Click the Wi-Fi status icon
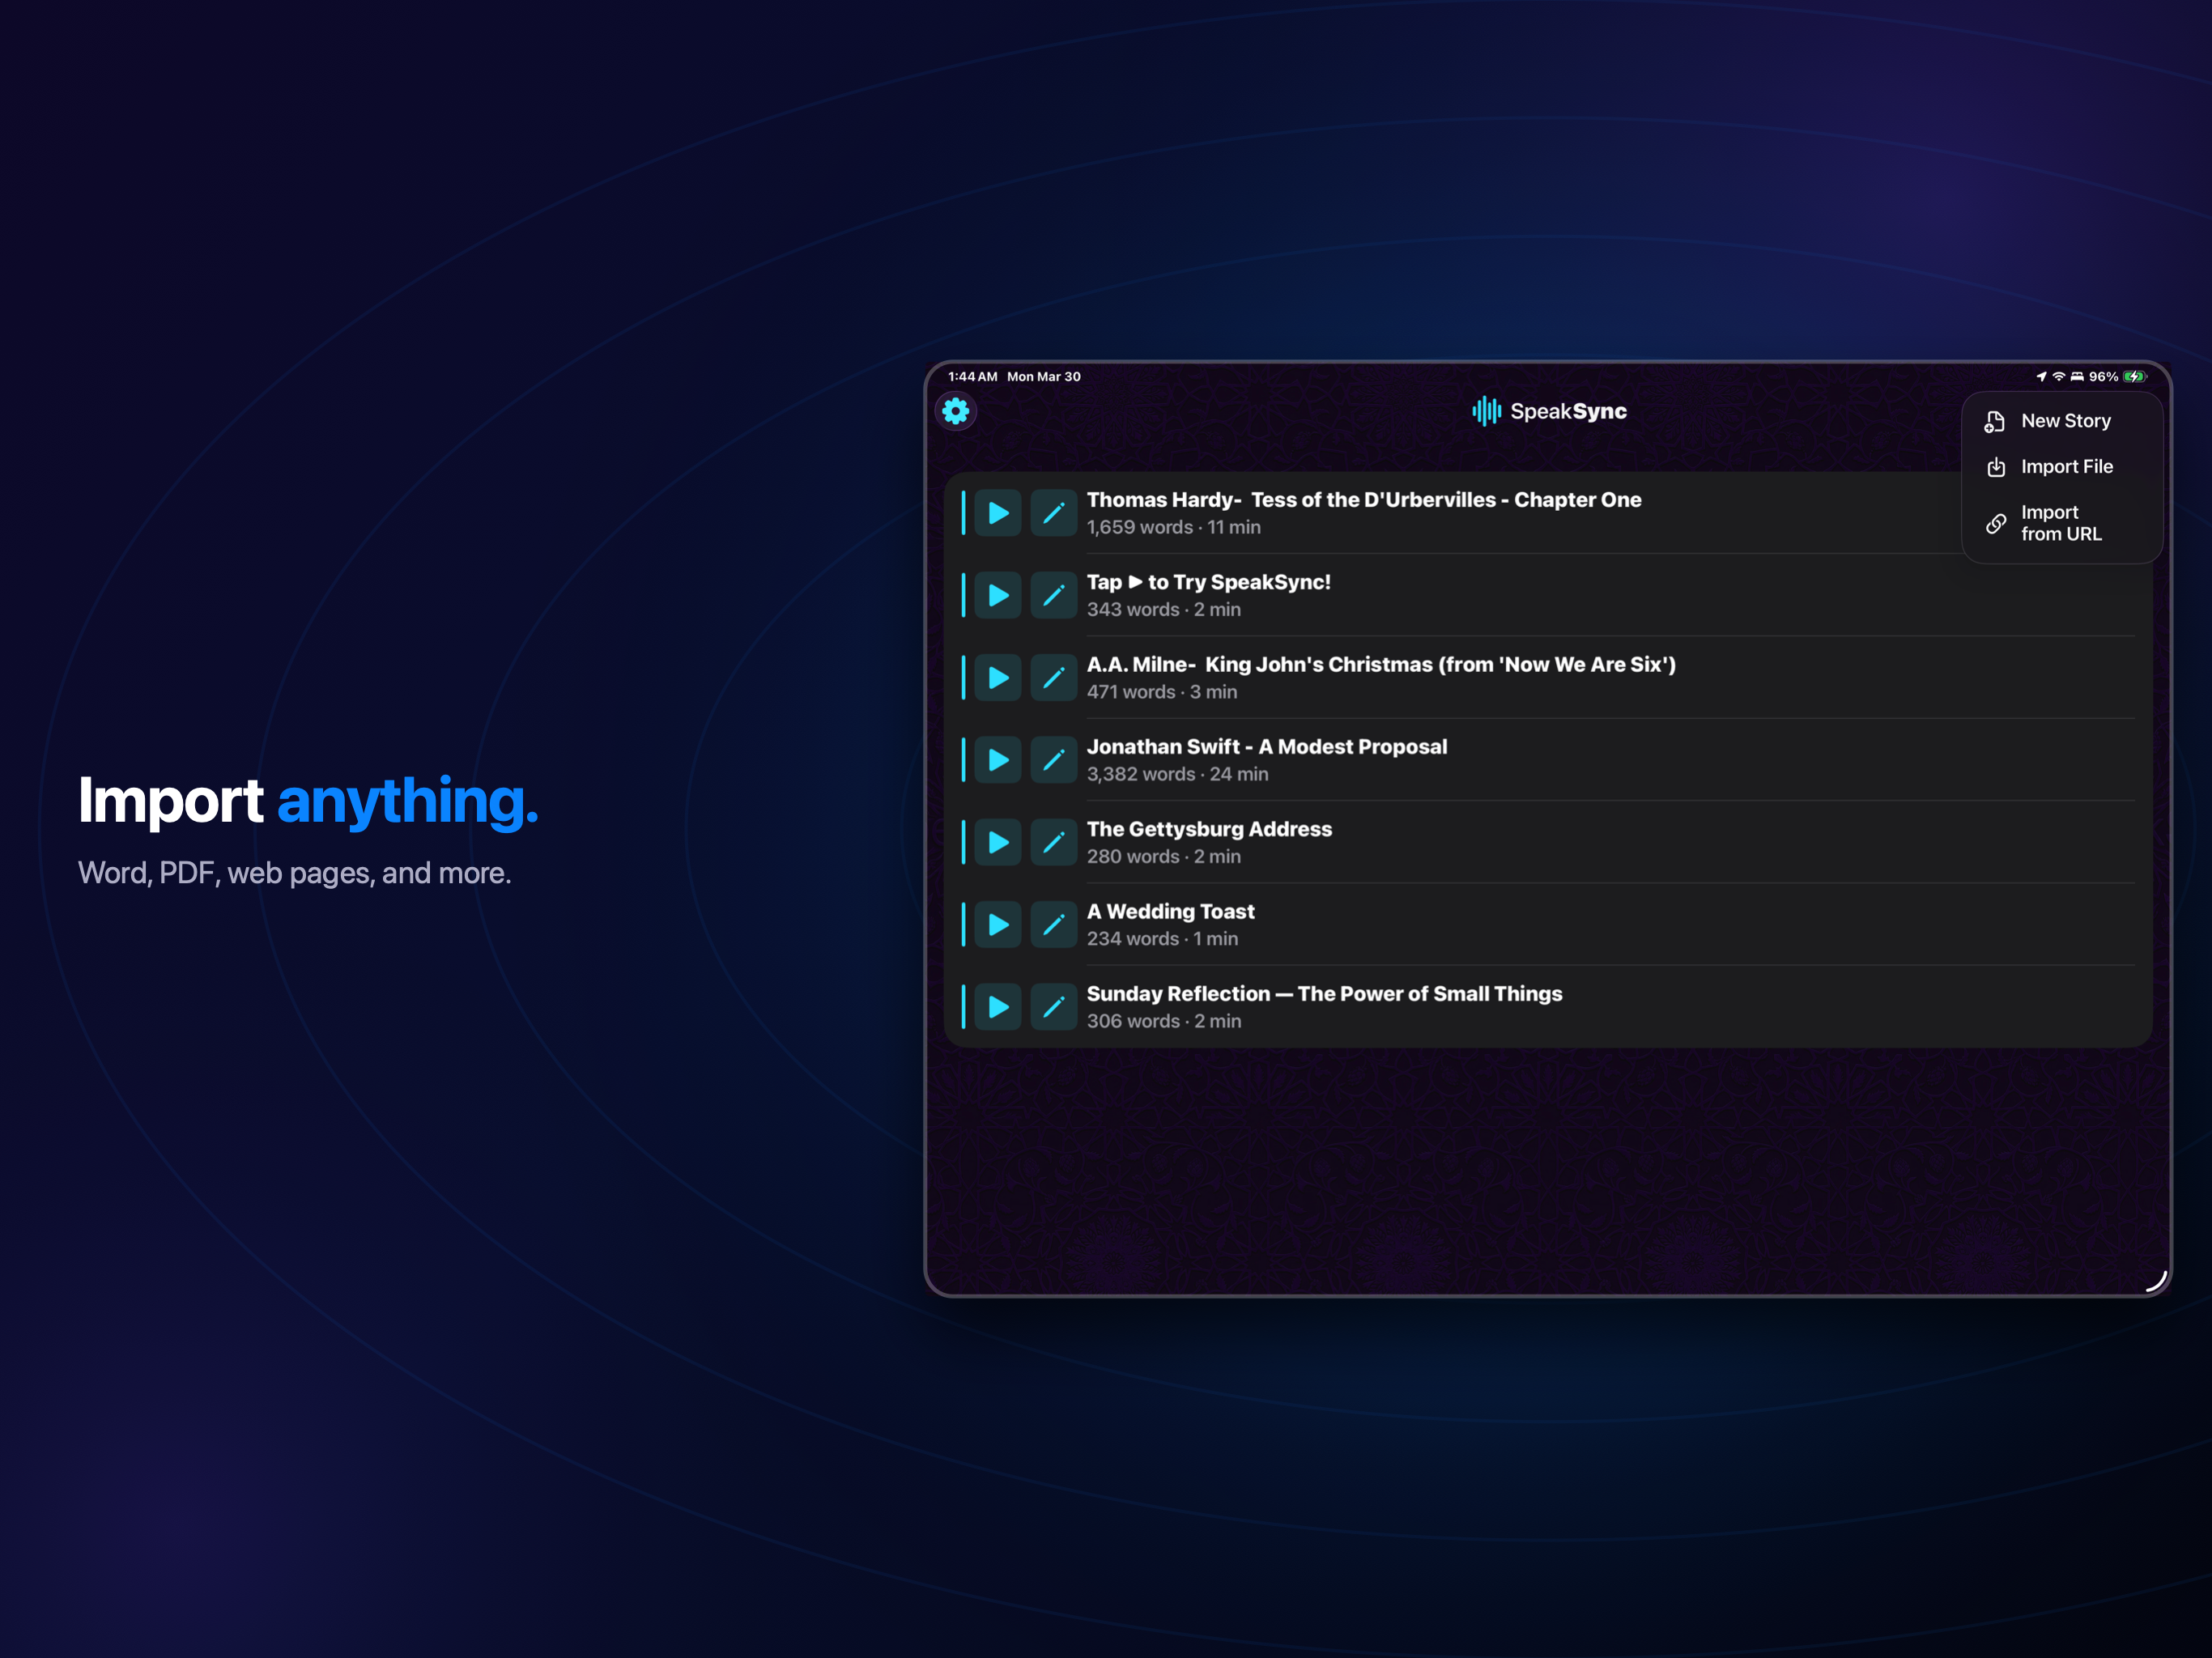Screen dimensions: 2212x1658 coord(2059,377)
